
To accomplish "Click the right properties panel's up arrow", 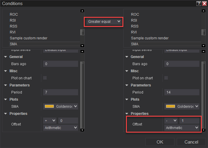I will coord(204,52).
